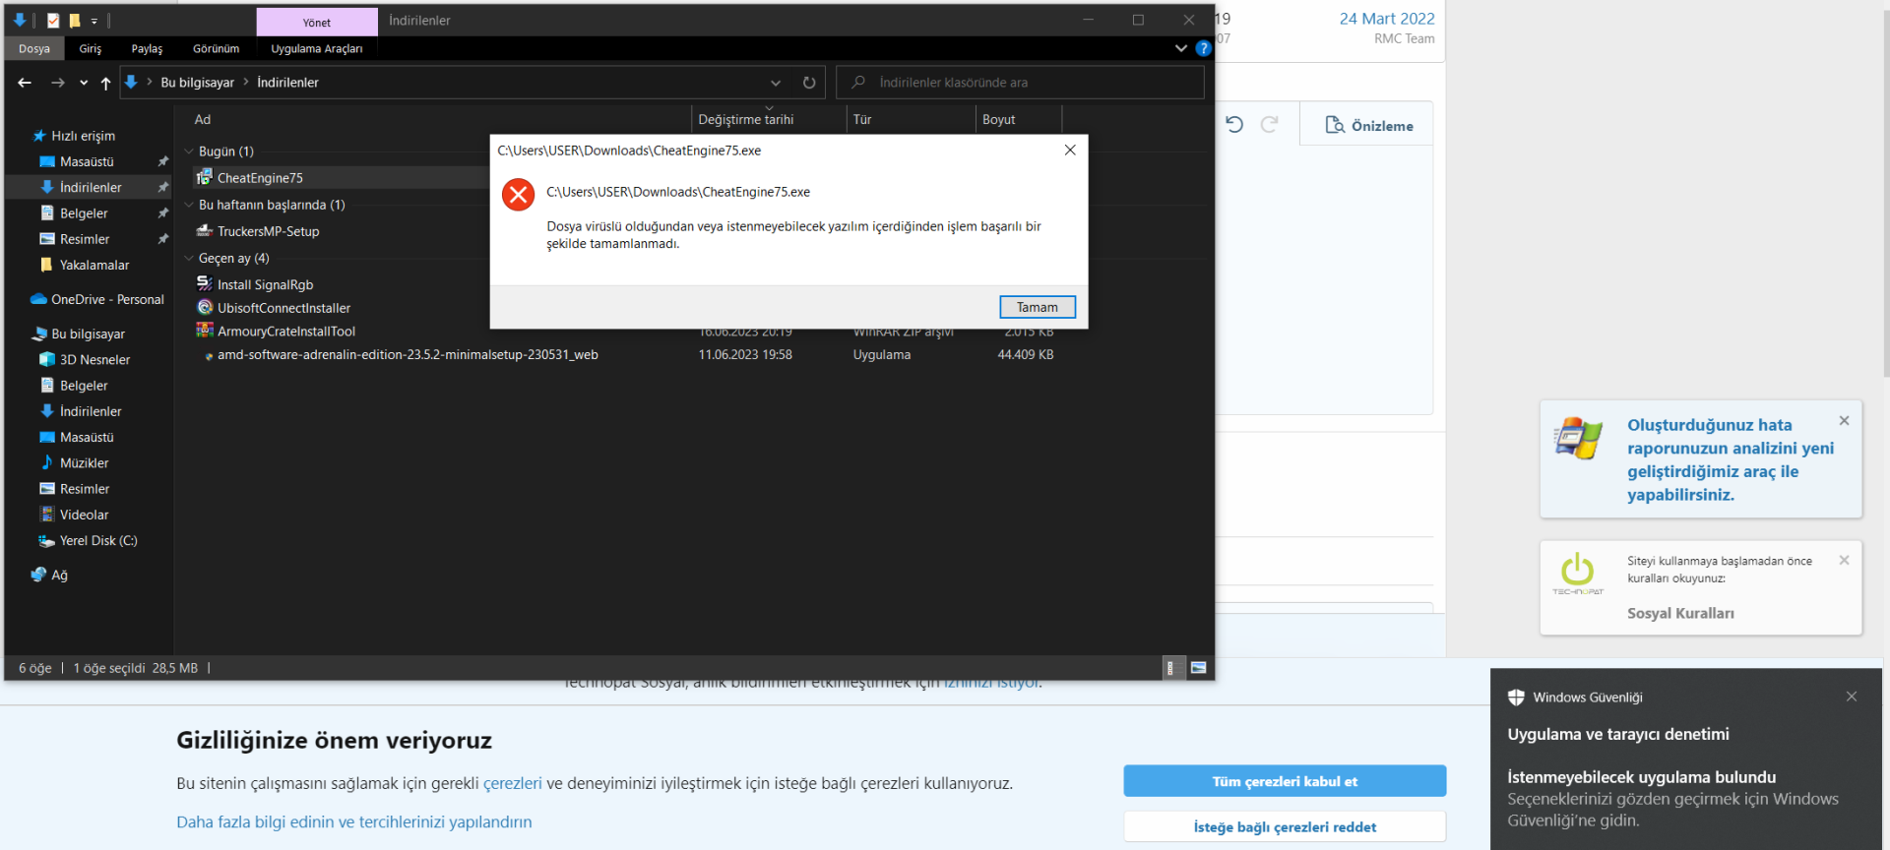The height and width of the screenshot is (850, 1890).
Task: Open the recent locations dropdown arrow
Action: click(84, 83)
